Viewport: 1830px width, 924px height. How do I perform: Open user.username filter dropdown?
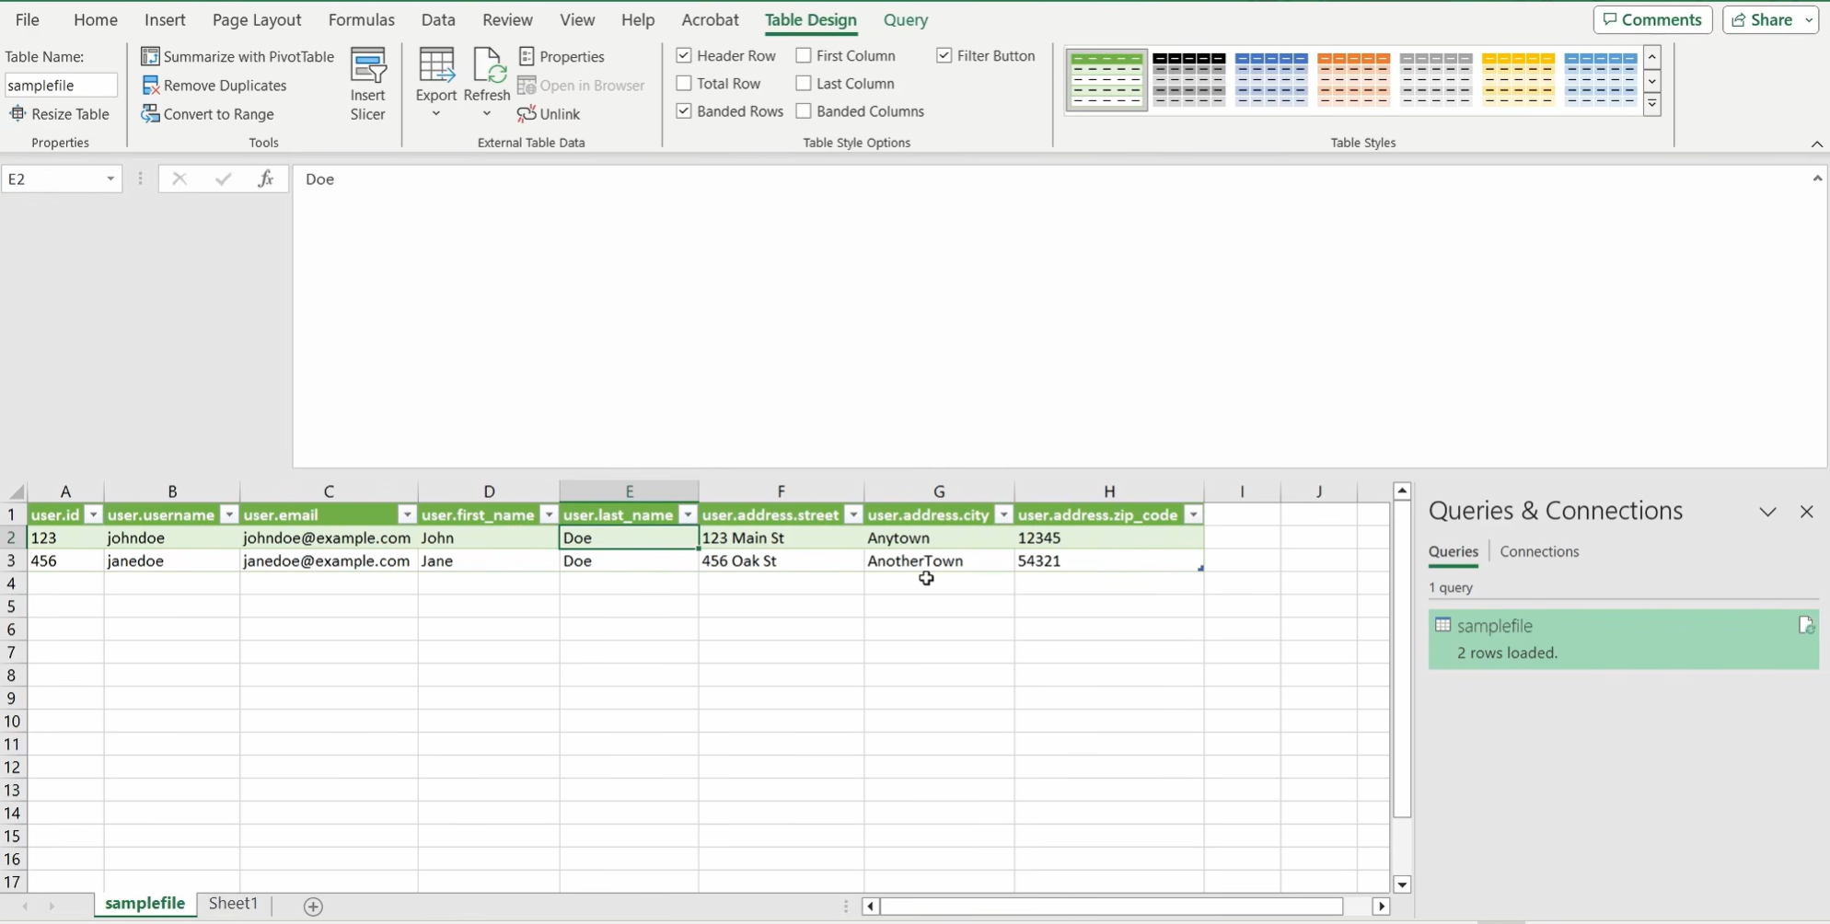point(229,514)
